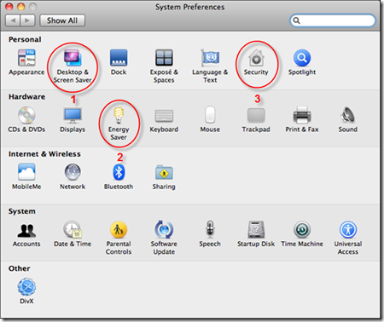Open the Keyboard preference pane

pos(164,119)
